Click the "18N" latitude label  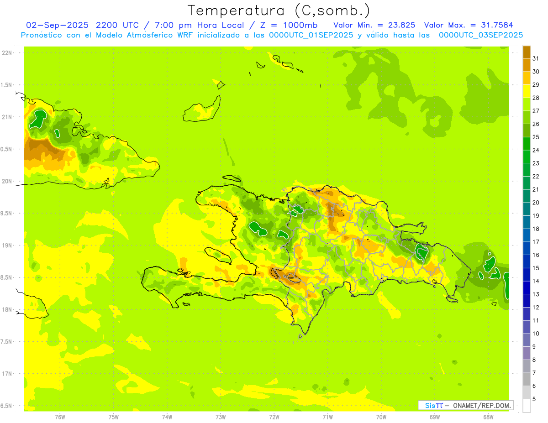(x=7, y=309)
